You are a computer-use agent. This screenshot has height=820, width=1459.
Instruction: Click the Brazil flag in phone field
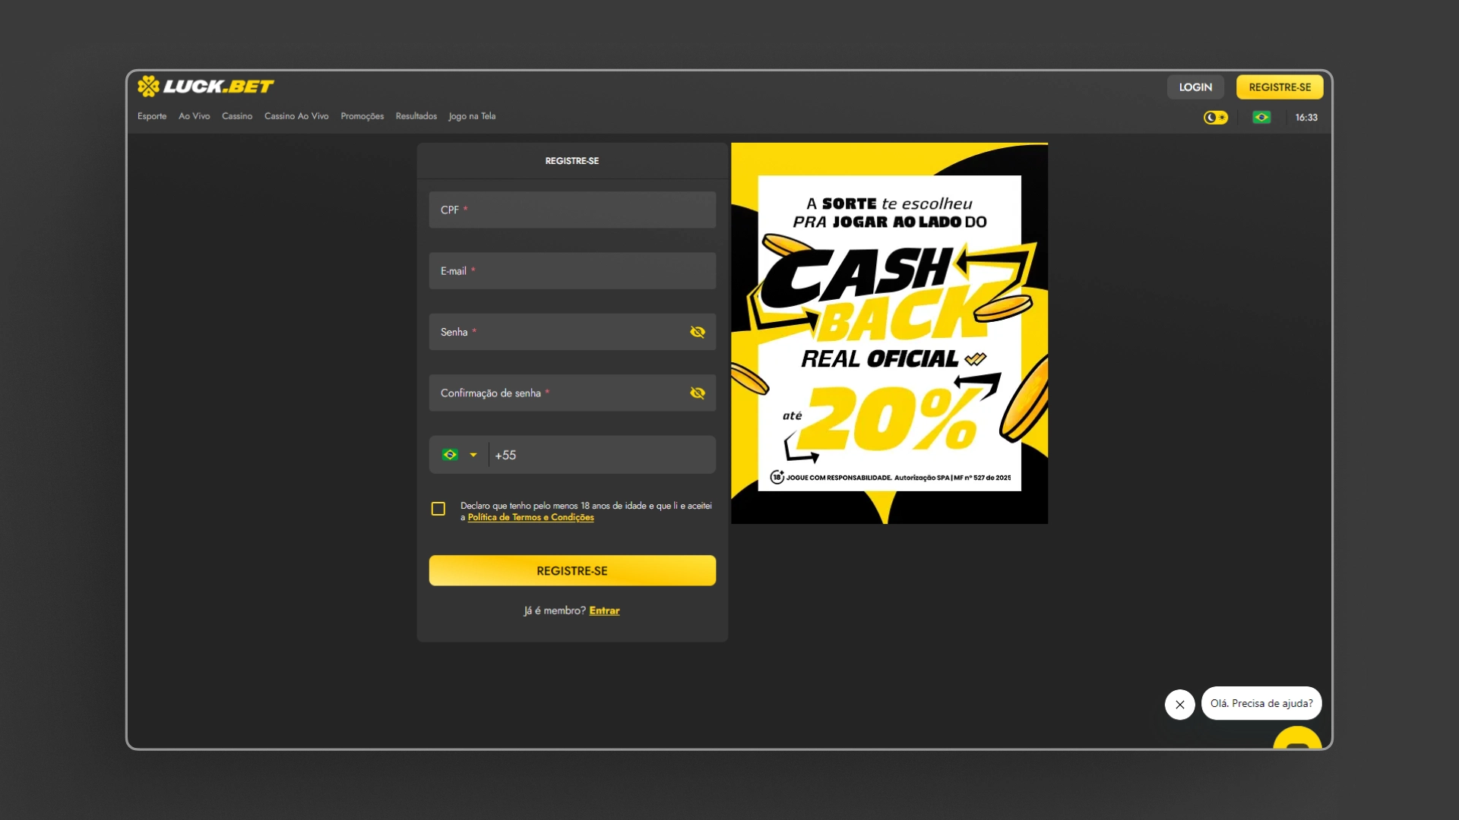click(x=450, y=455)
